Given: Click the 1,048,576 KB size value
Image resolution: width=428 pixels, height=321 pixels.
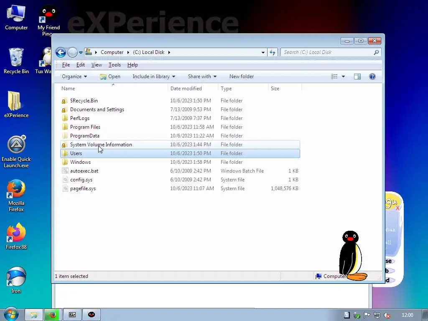Looking at the screenshot, I should click(284, 189).
